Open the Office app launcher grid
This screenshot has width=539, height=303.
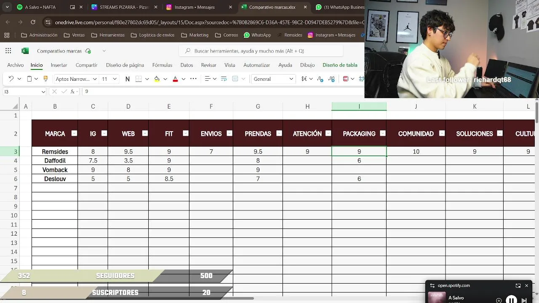(8, 51)
